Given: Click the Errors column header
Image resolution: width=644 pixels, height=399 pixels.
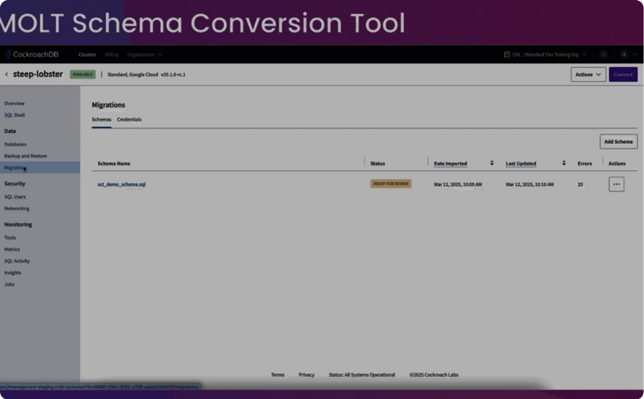Looking at the screenshot, I should [584, 163].
